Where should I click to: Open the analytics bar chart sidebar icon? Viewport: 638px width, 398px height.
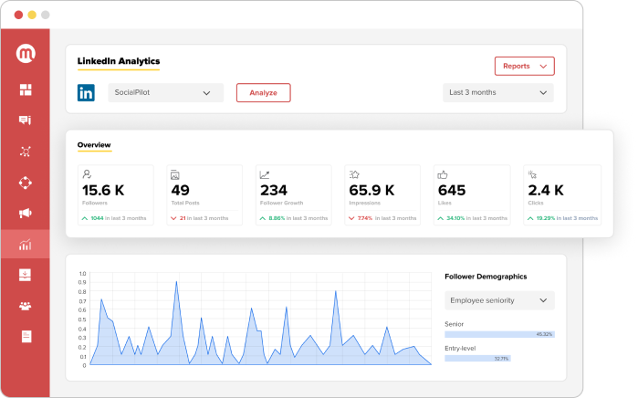click(x=26, y=244)
